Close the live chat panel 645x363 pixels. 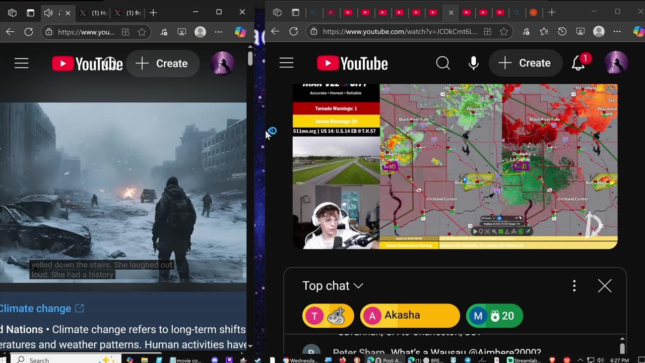click(x=605, y=286)
